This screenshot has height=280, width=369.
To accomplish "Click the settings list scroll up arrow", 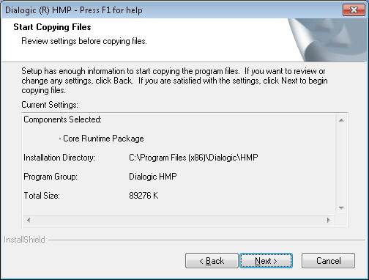I will pyautogui.click(x=341, y=120).
